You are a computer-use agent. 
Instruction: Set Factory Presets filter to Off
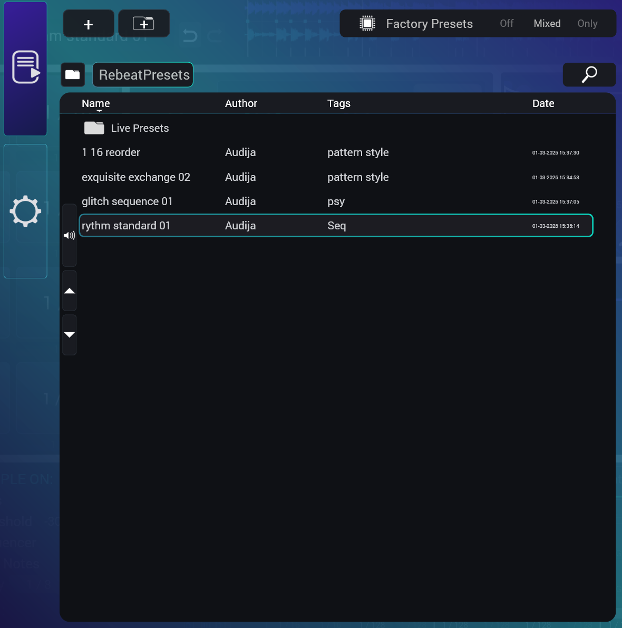point(506,23)
